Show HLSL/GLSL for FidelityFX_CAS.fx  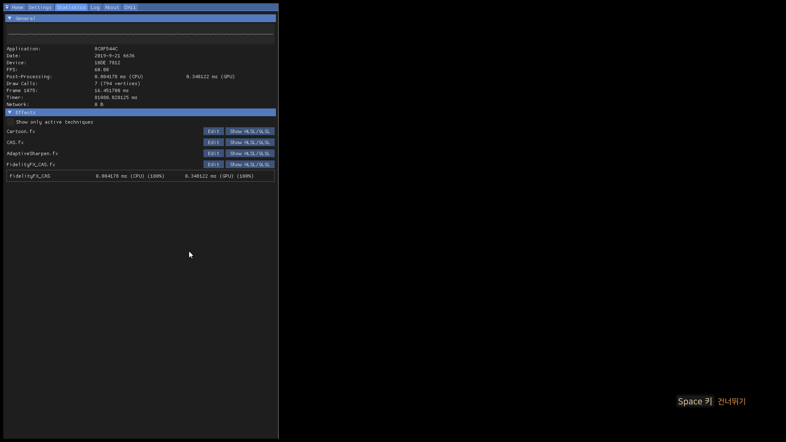click(250, 165)
